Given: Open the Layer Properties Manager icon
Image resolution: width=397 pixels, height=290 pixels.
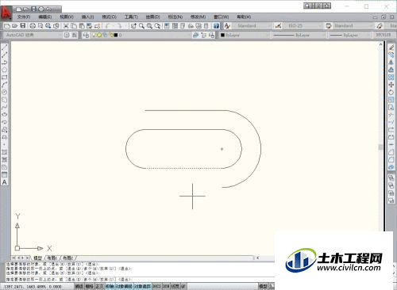Looking at the screenshot, I should (x=86, y=35).
